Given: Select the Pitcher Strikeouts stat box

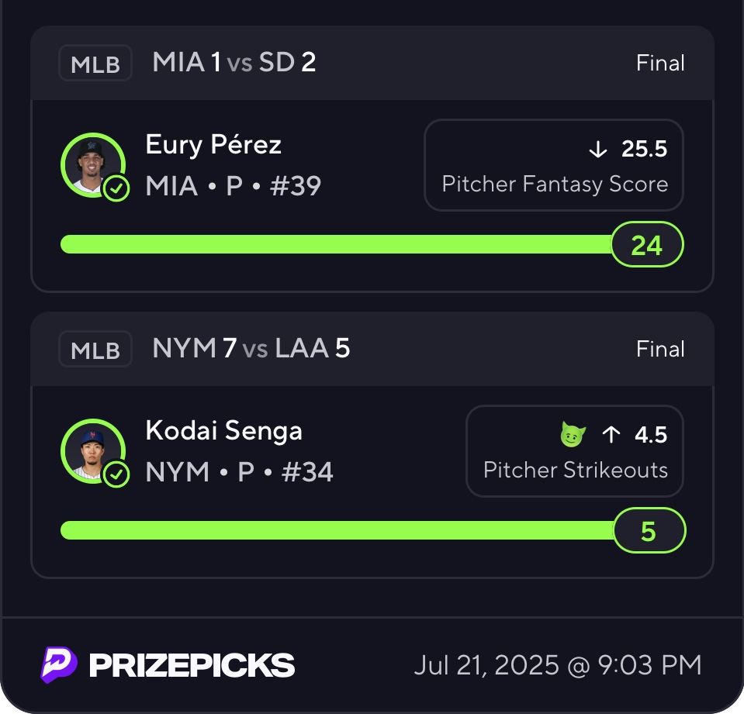Looking at the screenshot, I should (574, 451).
